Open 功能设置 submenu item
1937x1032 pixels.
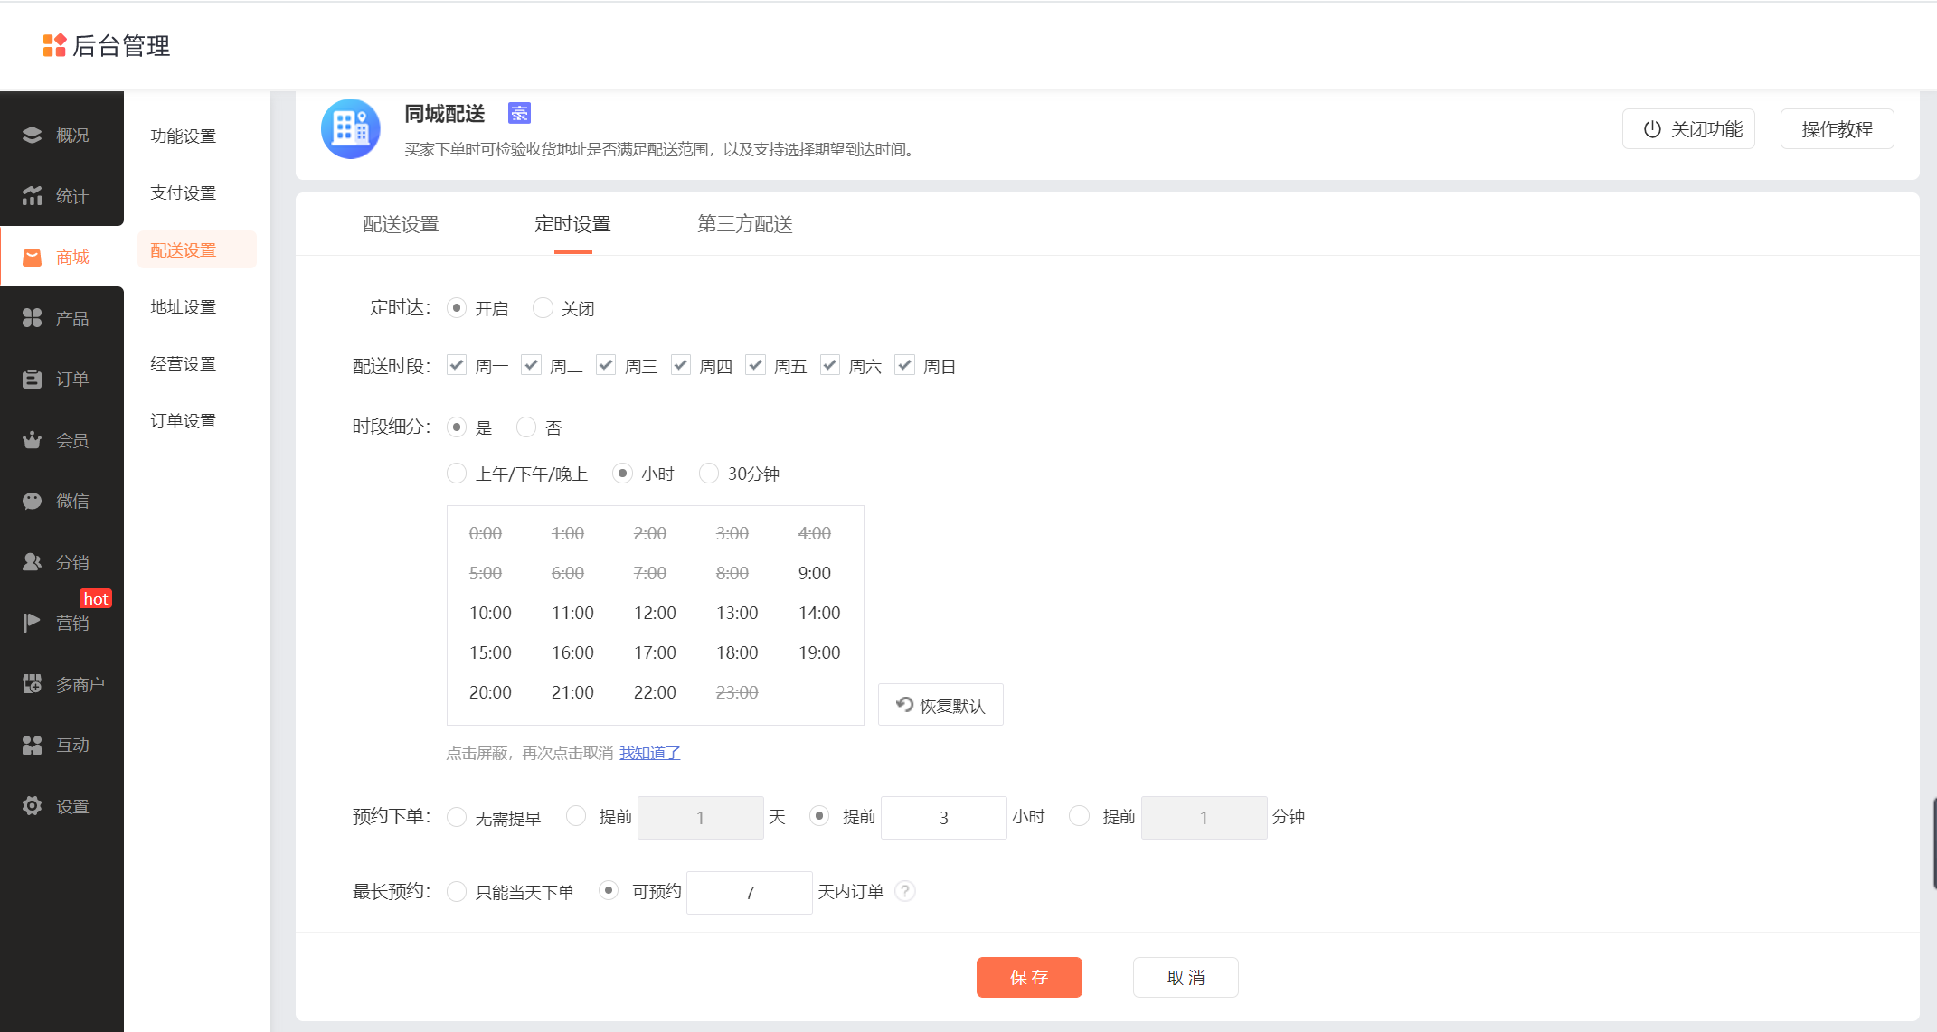pos(184,136)
